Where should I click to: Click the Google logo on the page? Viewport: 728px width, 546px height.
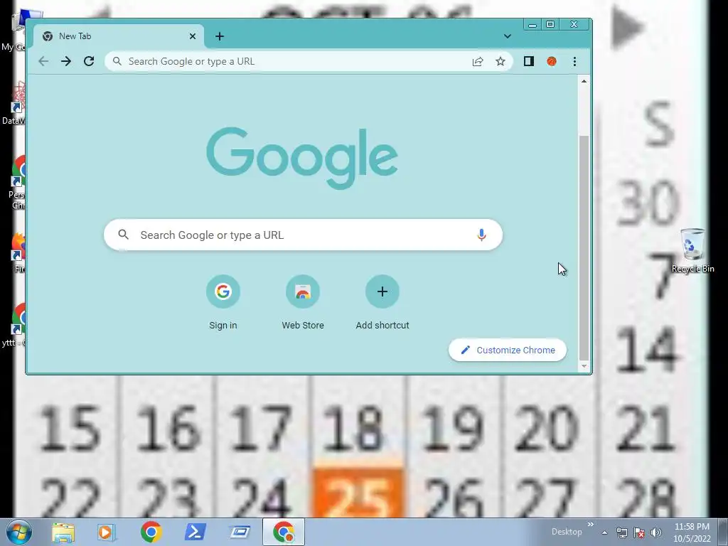pyautogui.click(x=302, y=158)
